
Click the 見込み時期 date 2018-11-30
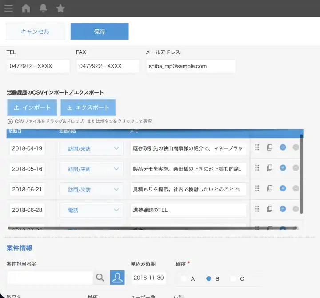point(149,278)
